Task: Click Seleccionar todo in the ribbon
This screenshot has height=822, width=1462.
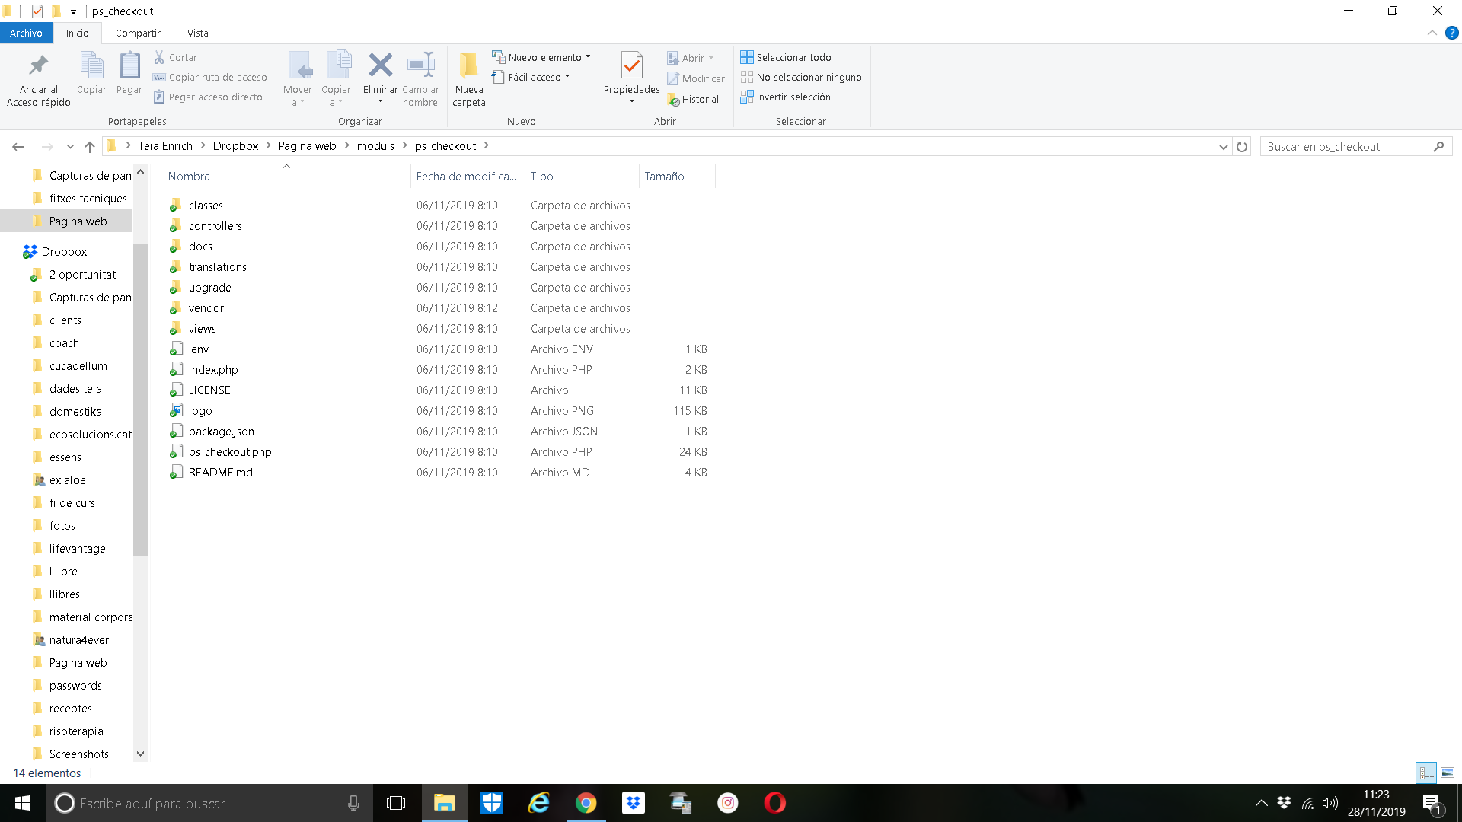Action: tap(786, 57)
